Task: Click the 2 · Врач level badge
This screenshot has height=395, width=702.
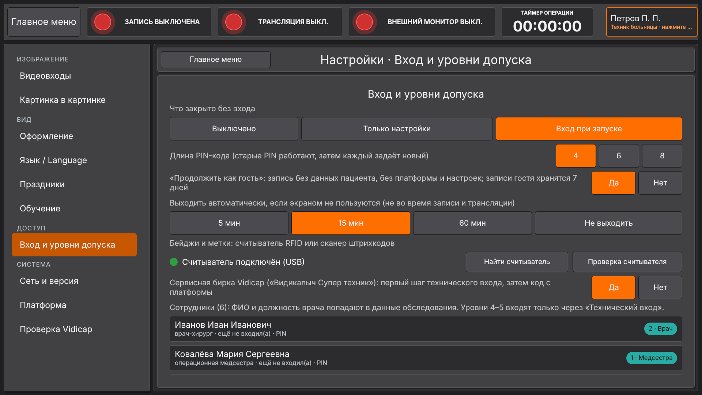Action: click(661, 329)
